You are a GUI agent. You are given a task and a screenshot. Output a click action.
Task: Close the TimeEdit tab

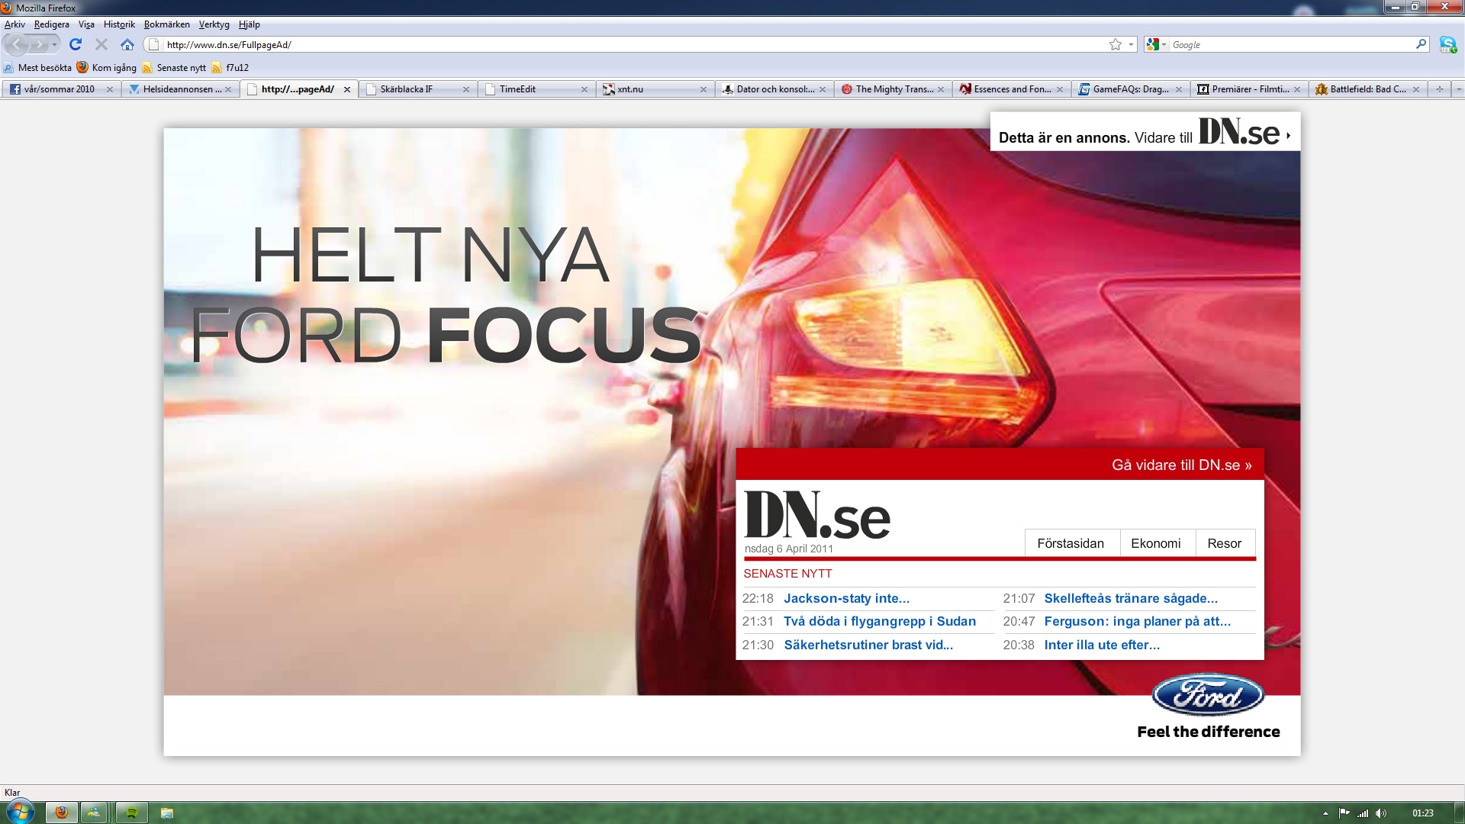point(584,89)
